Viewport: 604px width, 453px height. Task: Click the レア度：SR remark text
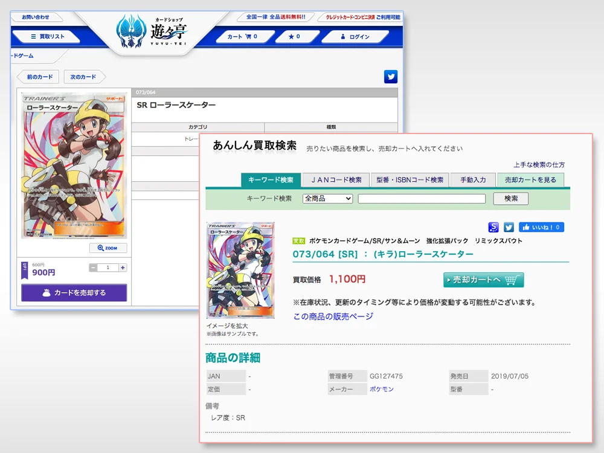pyautogui.click(x=228, y=417)
